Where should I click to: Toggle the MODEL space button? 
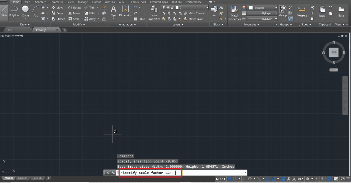[221, 179]
